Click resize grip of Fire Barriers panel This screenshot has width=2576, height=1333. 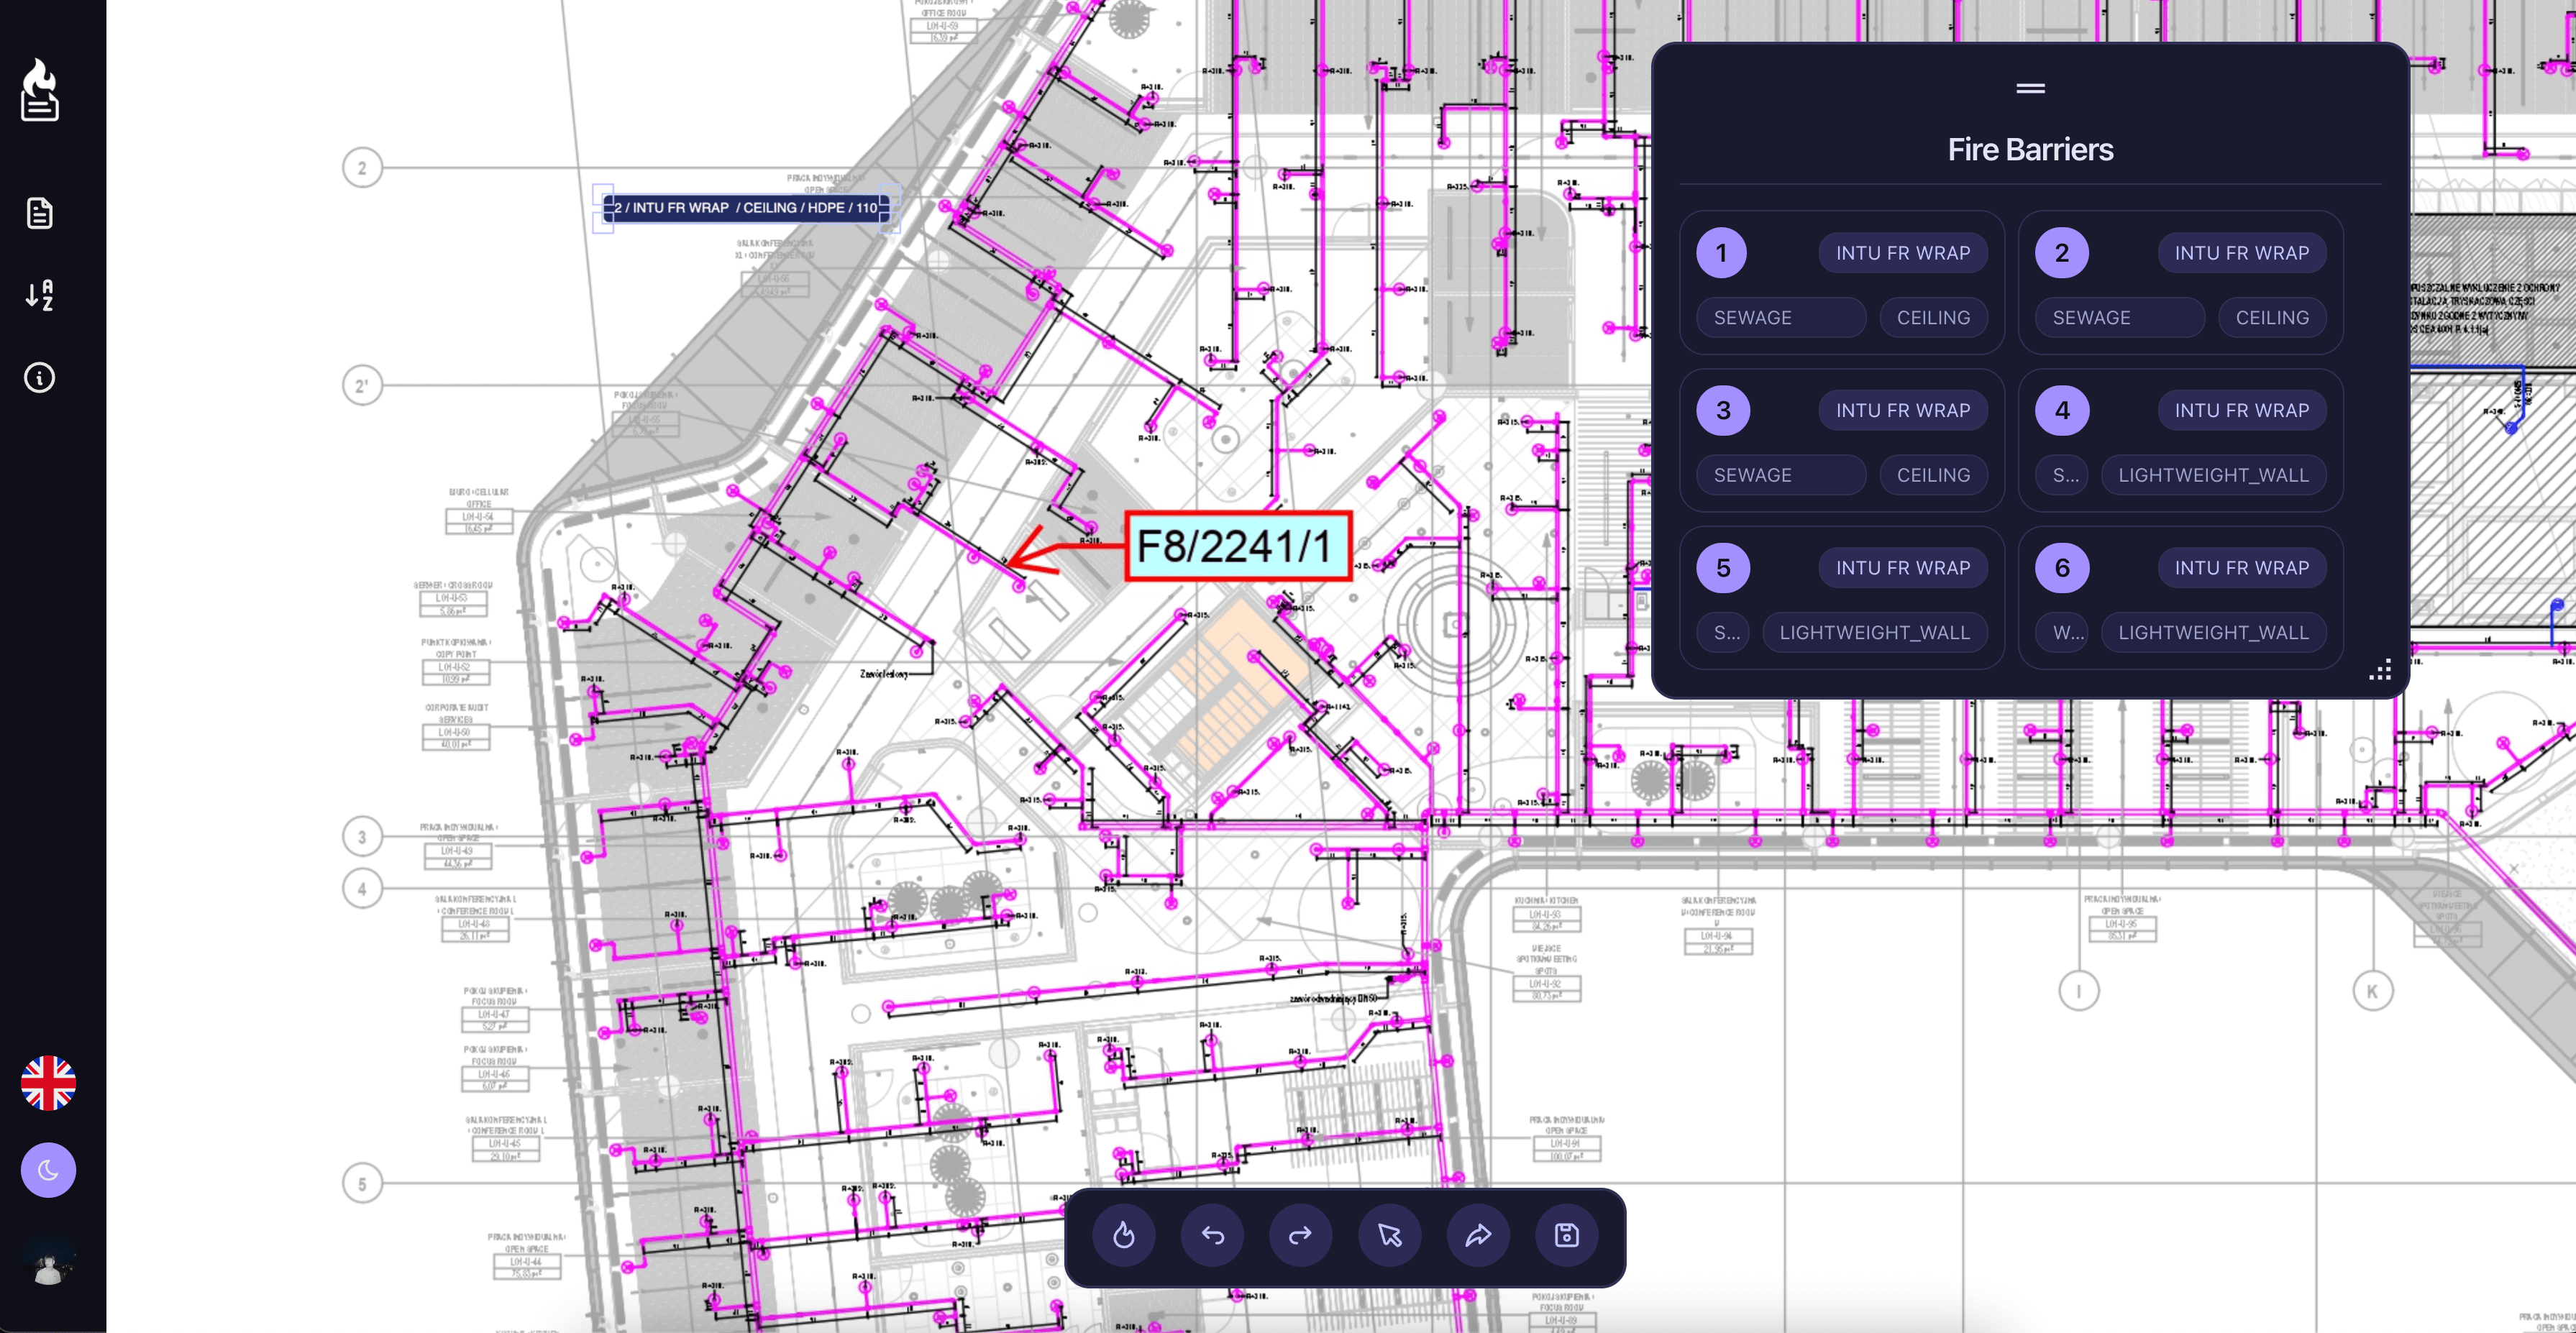[2380, 670]
